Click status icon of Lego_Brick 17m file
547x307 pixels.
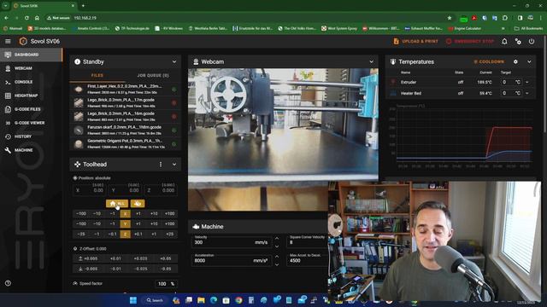[174, 103]
